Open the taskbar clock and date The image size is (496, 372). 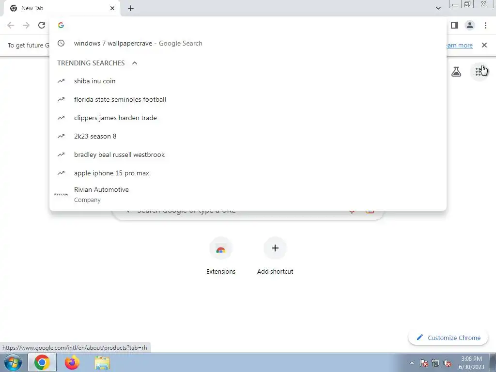pos(471,363)
